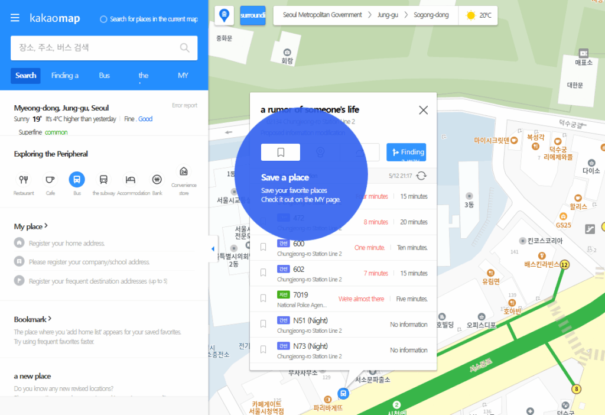The width and height of the screenshot is (605, 415).
Task: Click the departure pin icon on map toolbar
Action: coord(224,15)
